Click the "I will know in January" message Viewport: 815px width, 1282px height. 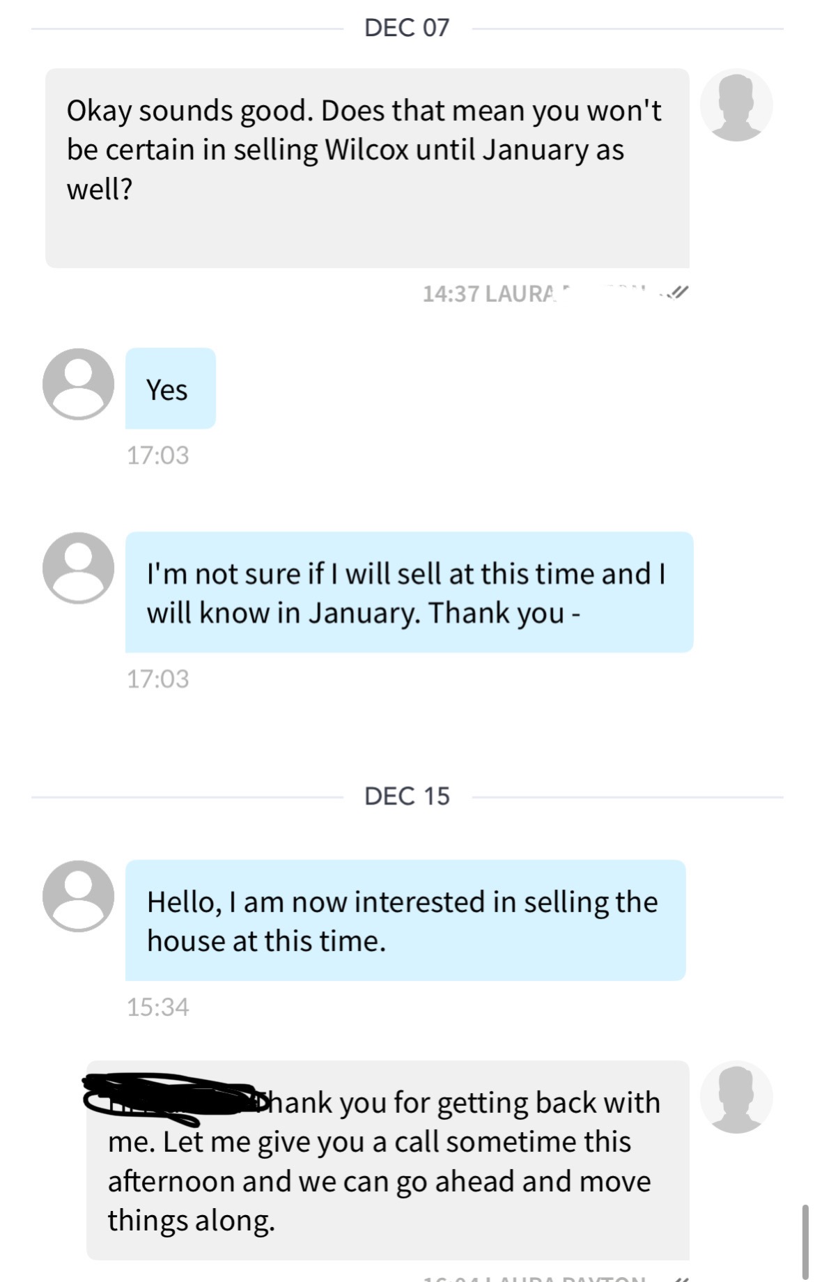(409, 592)
